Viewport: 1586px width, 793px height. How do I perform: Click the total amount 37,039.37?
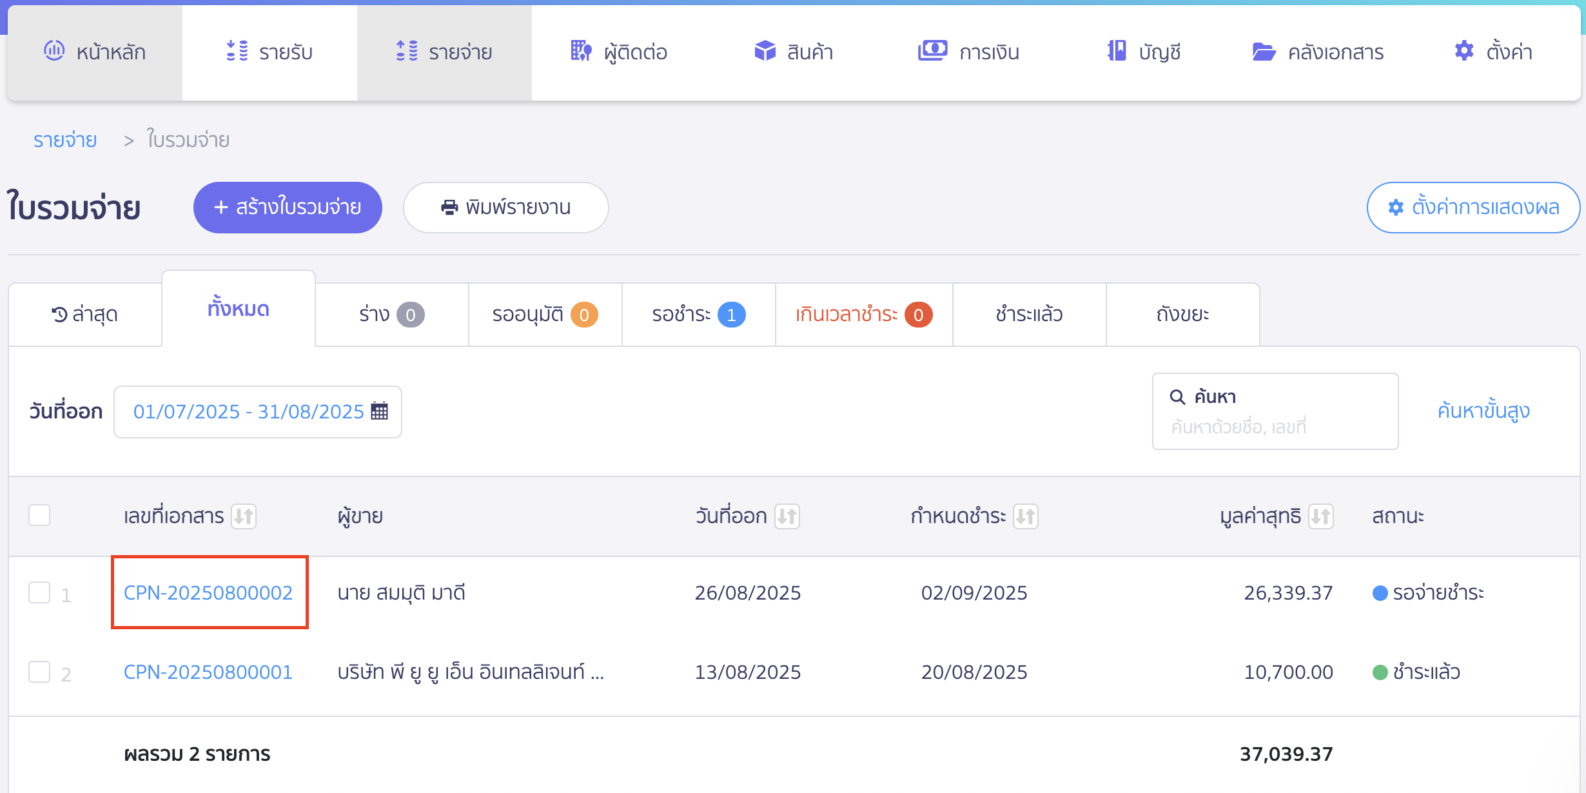(x=1286, y=754)
